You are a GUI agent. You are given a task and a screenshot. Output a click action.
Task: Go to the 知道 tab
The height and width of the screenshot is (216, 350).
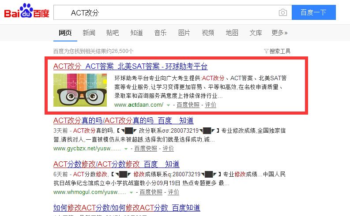pyautogui.click(x=136, y=33)
